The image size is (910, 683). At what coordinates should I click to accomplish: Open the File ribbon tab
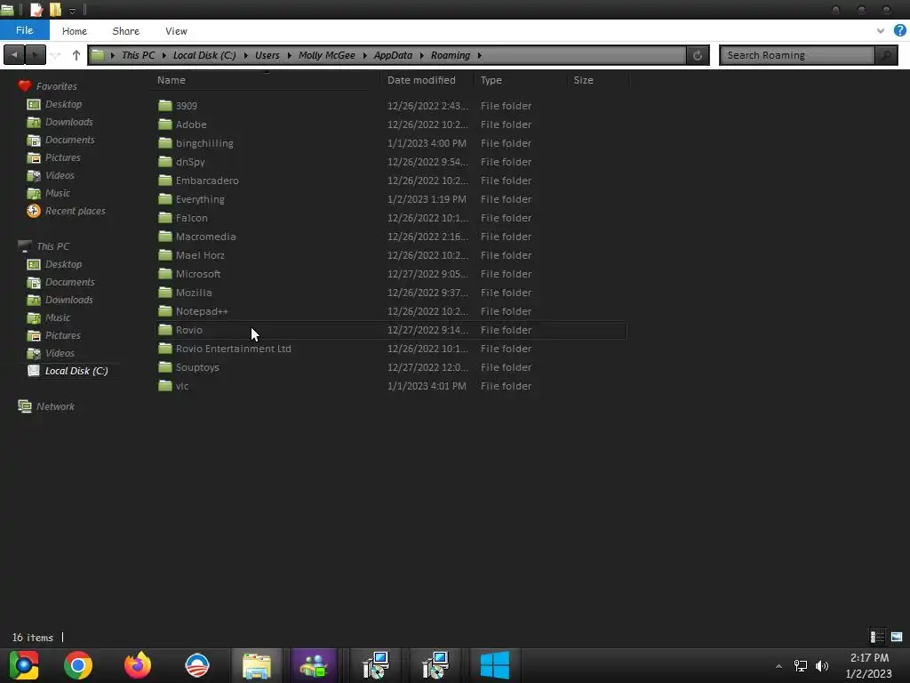(x=24, y=30)
